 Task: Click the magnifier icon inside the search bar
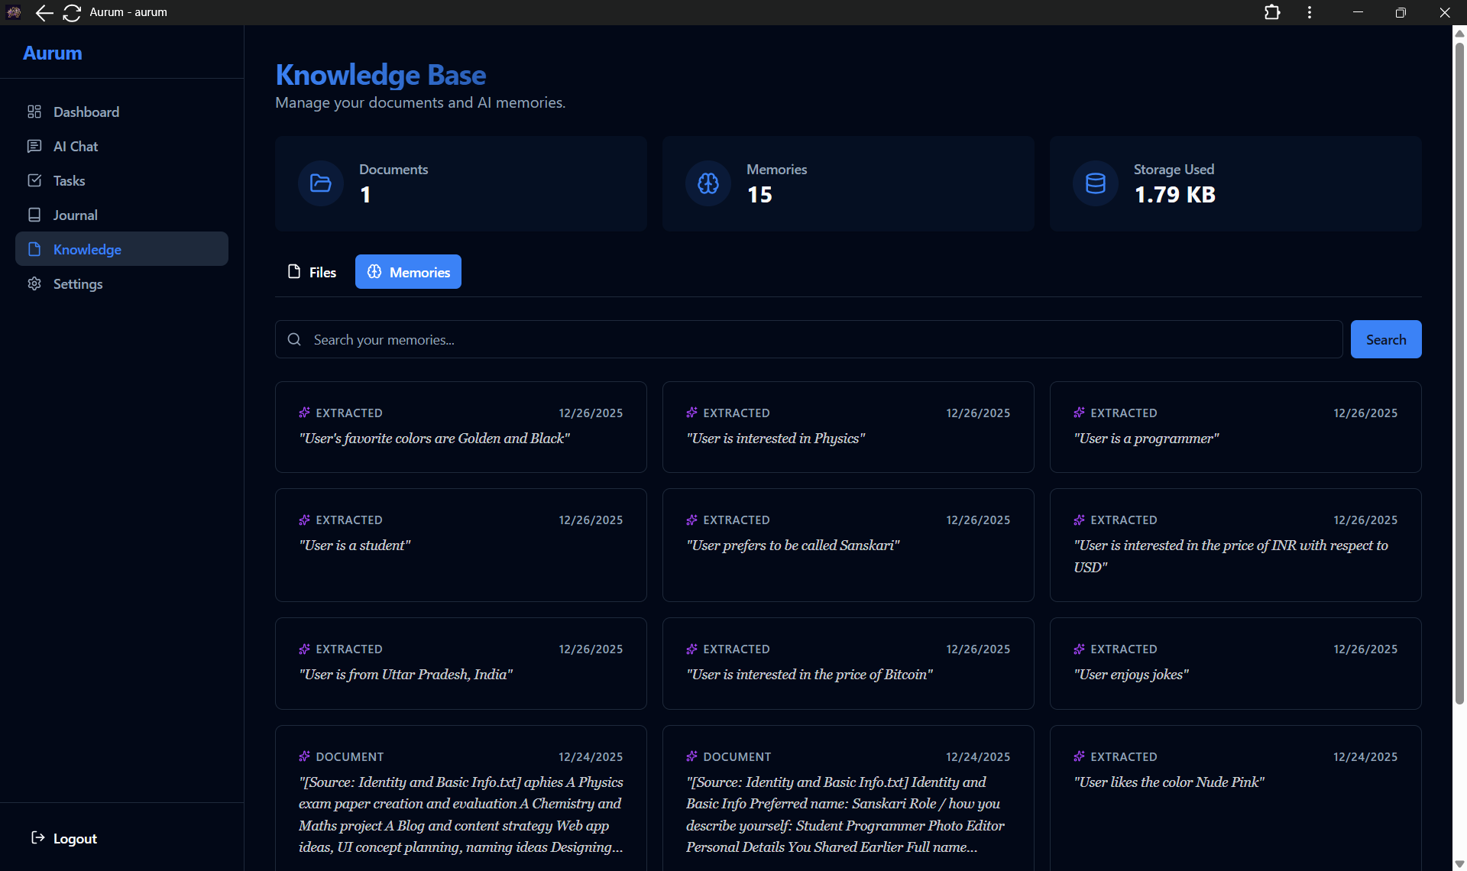point(294,339)
